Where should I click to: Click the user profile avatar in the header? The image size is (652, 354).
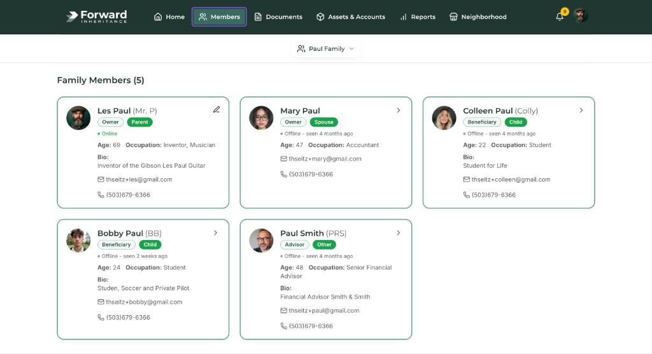point(580,17)
